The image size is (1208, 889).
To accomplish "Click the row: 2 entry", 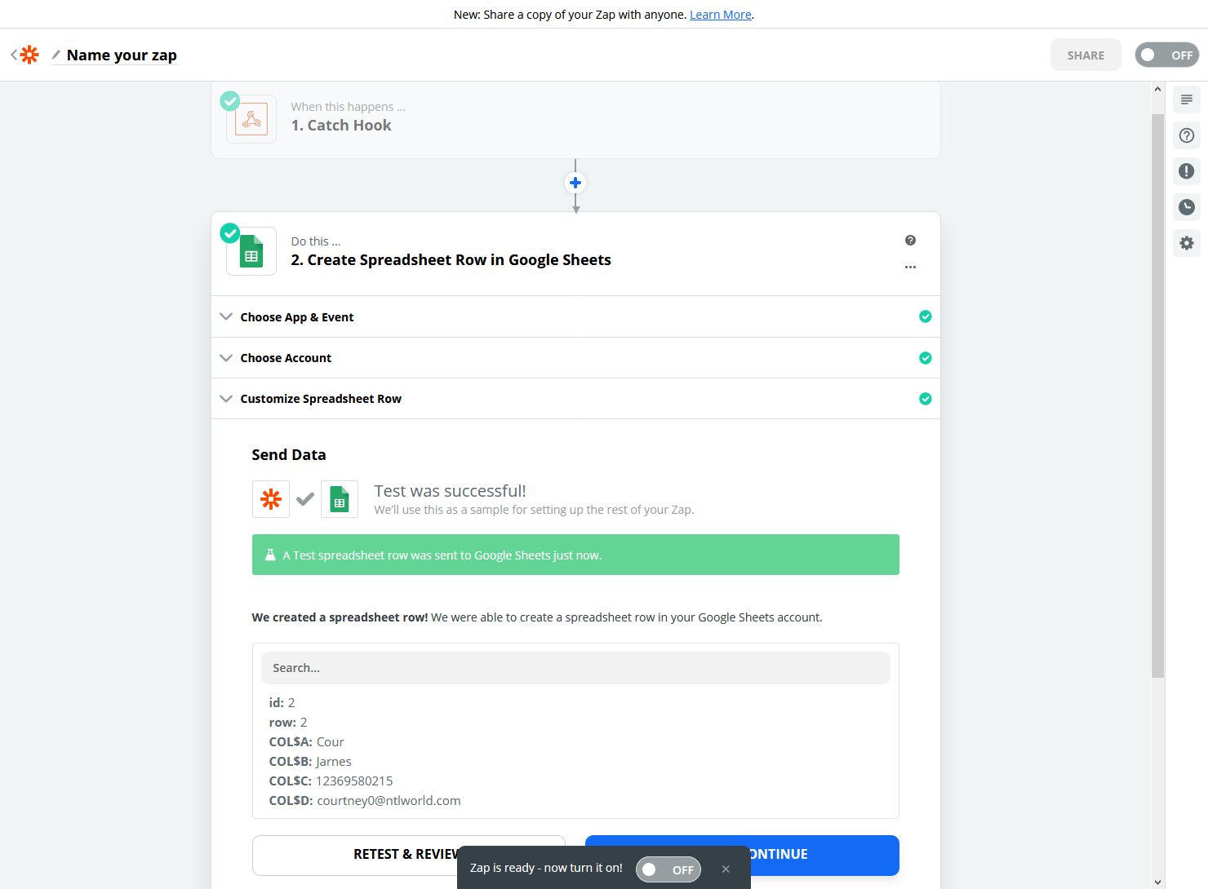I will coord(288,723).
